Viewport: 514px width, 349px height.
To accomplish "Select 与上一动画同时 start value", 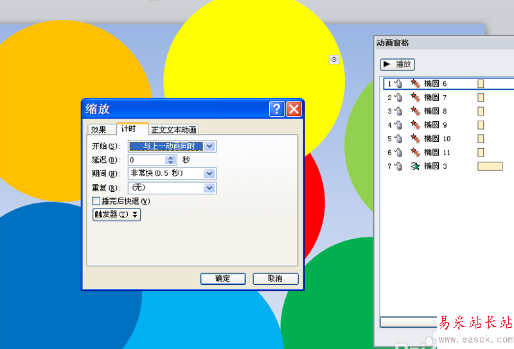I will point(166,146).
